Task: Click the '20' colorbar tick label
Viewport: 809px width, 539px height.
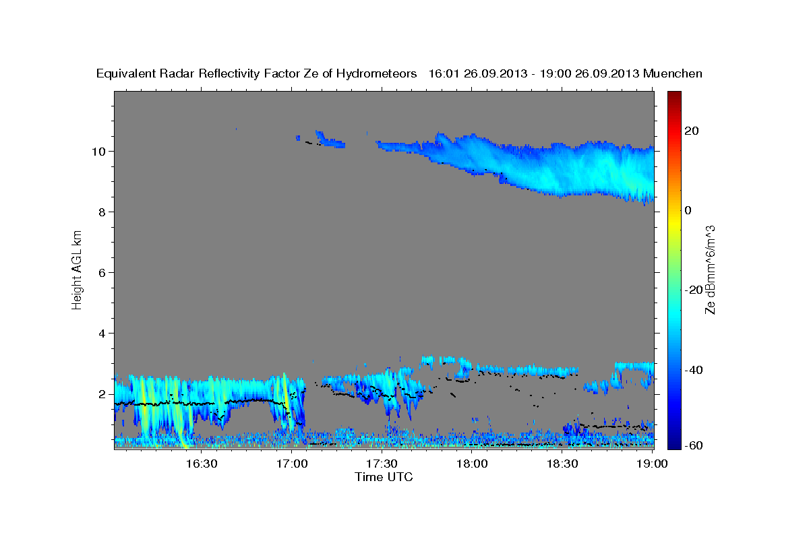Action: [x=692, y=131]
